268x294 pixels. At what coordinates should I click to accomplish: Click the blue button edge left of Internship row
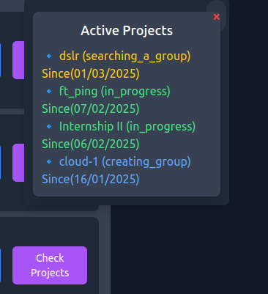pyautogui.click(x=0, y=163)
